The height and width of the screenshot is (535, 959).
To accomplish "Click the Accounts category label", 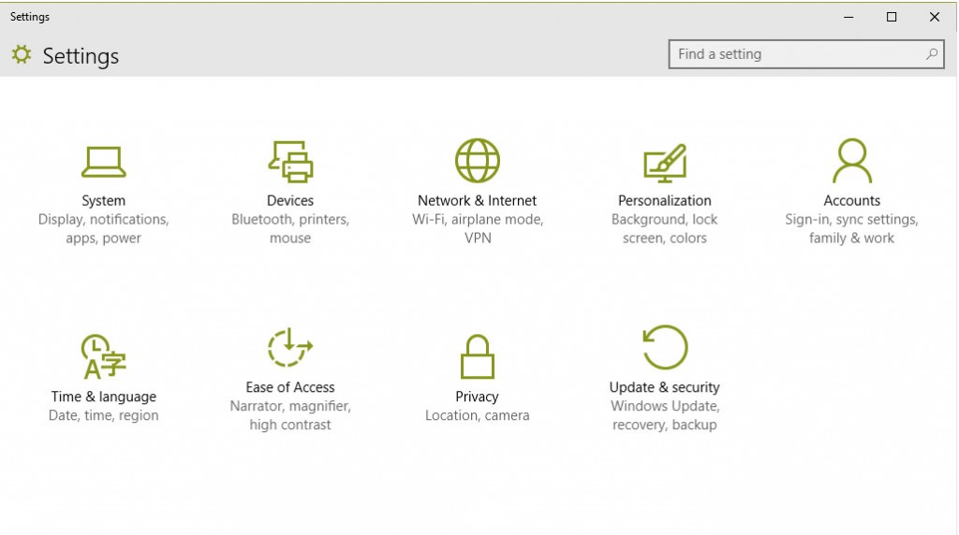I will click(x=852, y=200).
